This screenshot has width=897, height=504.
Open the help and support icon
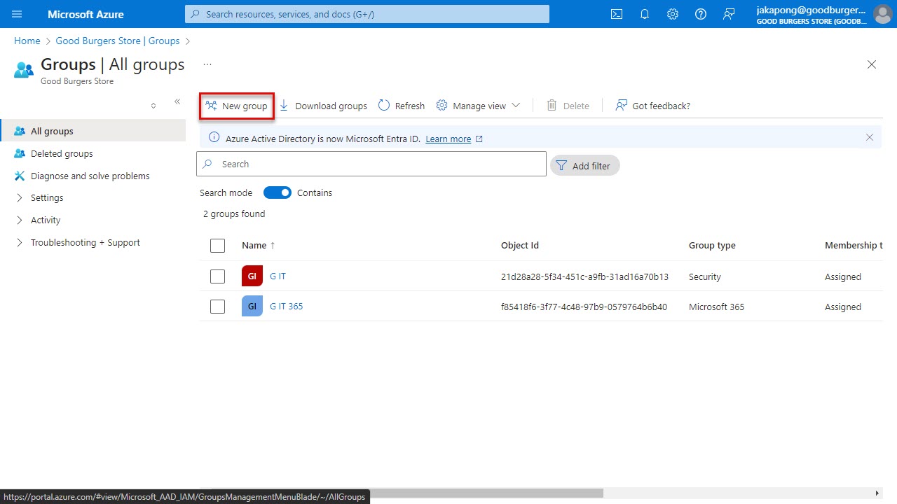pyautogui.click(x=700, y=14)
